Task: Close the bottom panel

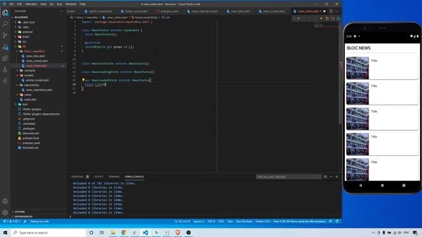Action: 337,176
